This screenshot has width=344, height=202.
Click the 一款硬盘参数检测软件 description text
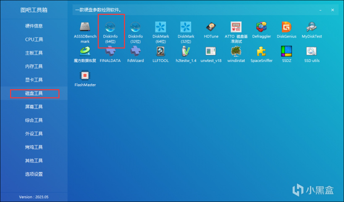coord(98,10)
